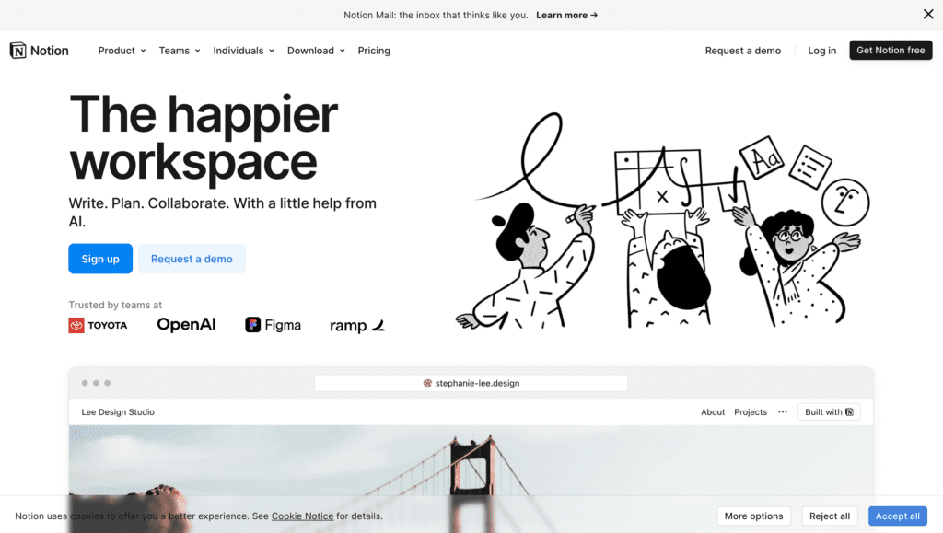Click Reject all cookies
943x533 pixels.
pos(830,516)
